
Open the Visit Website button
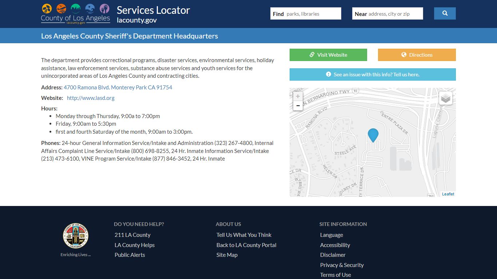tap(328, 55)
